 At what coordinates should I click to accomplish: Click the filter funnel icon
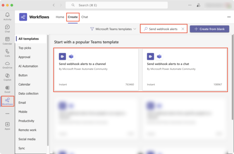point(92,29)
